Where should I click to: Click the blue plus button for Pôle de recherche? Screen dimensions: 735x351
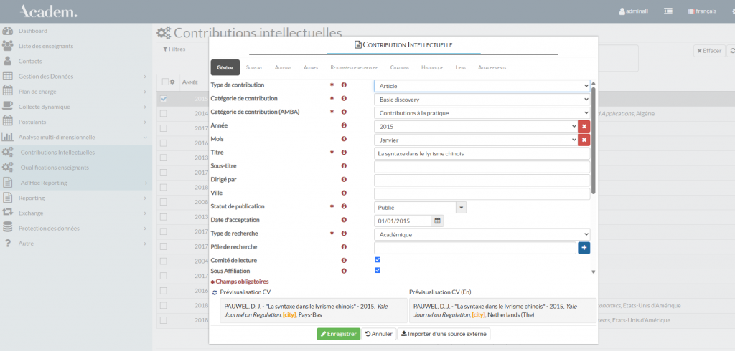(584, 248)
